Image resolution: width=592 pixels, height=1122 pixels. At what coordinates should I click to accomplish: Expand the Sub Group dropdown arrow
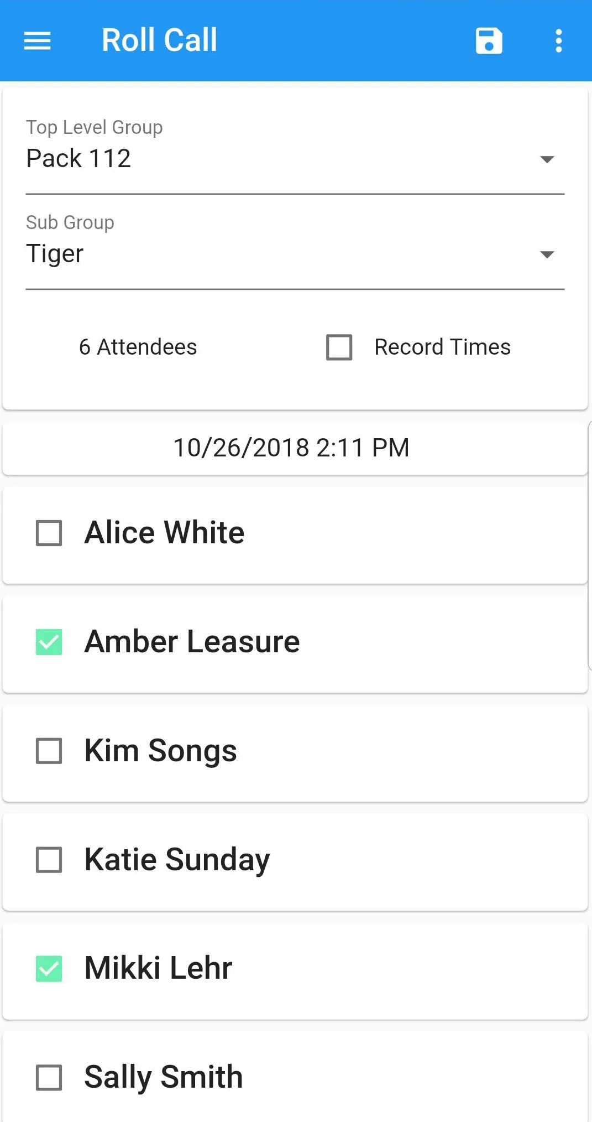point(547,254)
